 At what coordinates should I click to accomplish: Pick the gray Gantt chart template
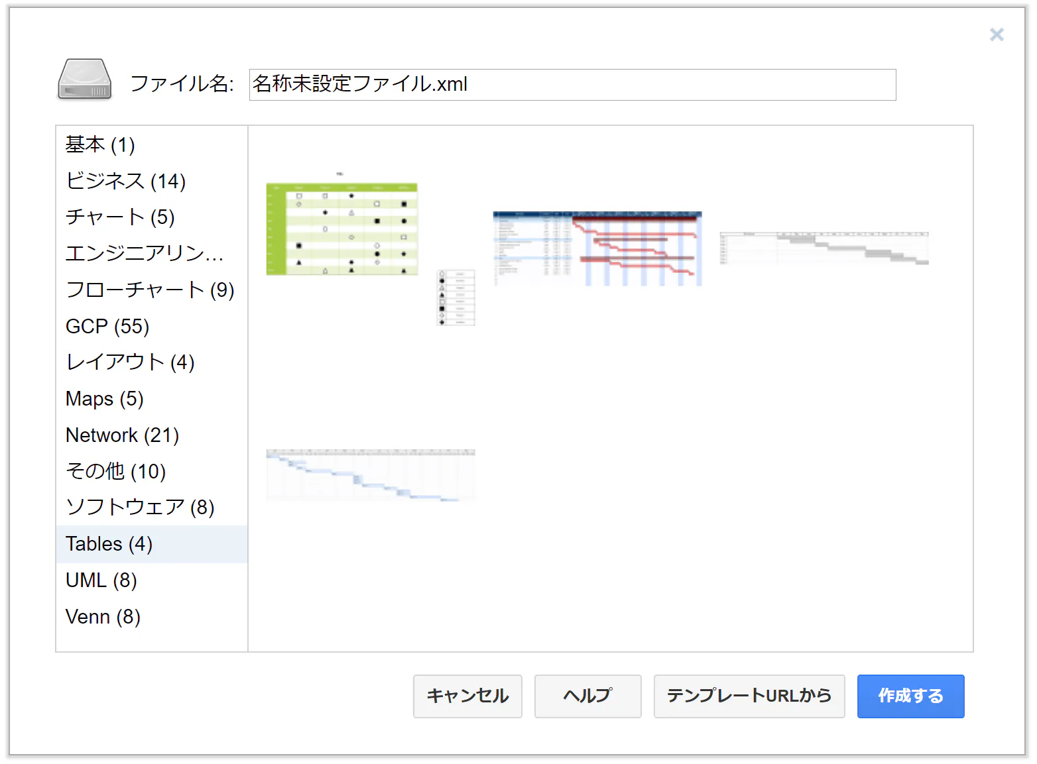[x=824, y=248]
